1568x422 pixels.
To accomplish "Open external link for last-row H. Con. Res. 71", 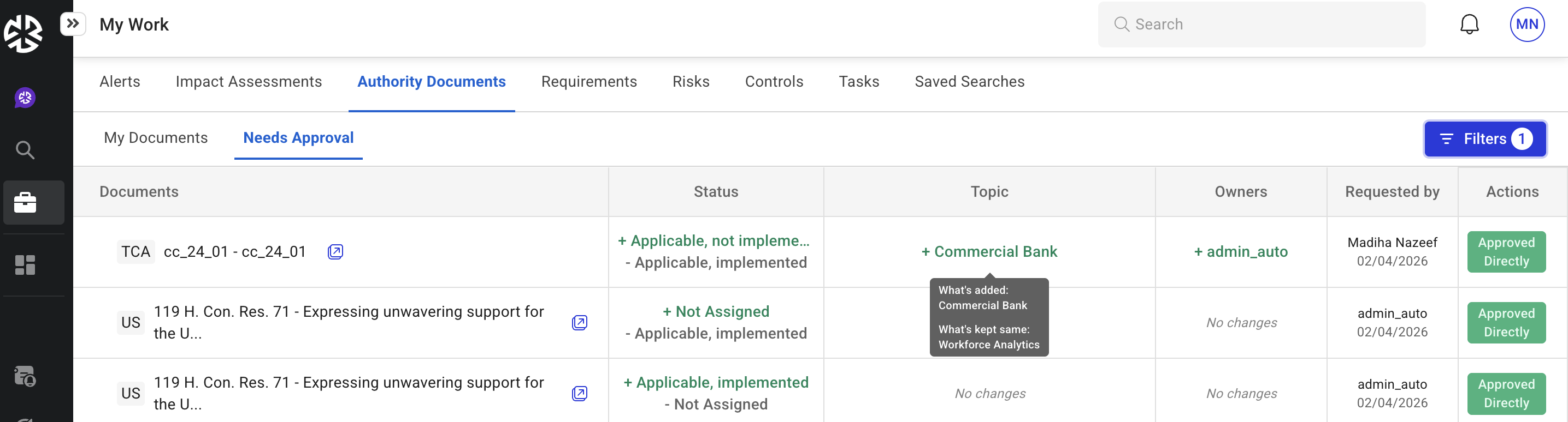I will click(x=580, y=394).
